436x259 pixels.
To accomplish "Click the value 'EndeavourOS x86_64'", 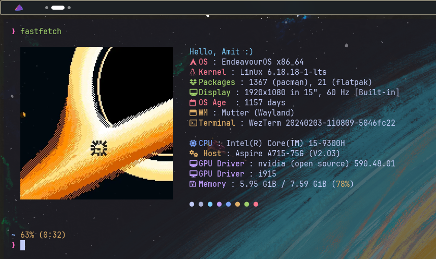I will pos(263,62).
